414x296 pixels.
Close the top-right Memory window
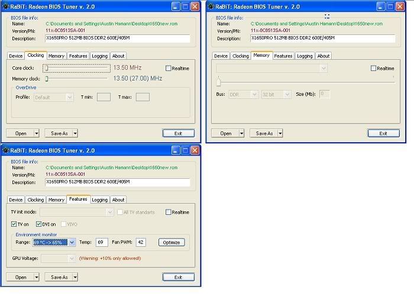400,7
